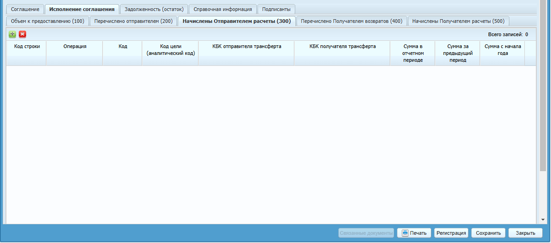The width and height of the screenshot is (551, 243).
Task: Go to the Подписанты tab
Action: 276,9
